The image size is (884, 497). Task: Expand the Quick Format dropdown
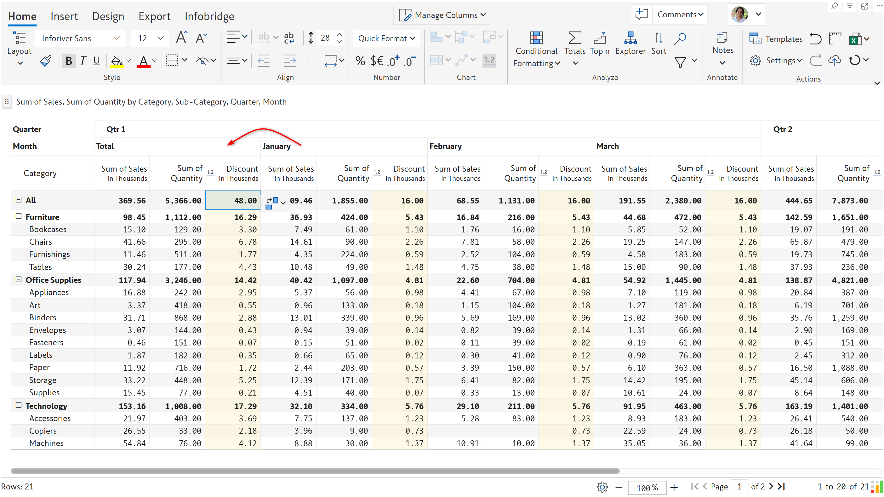point(386,38)
